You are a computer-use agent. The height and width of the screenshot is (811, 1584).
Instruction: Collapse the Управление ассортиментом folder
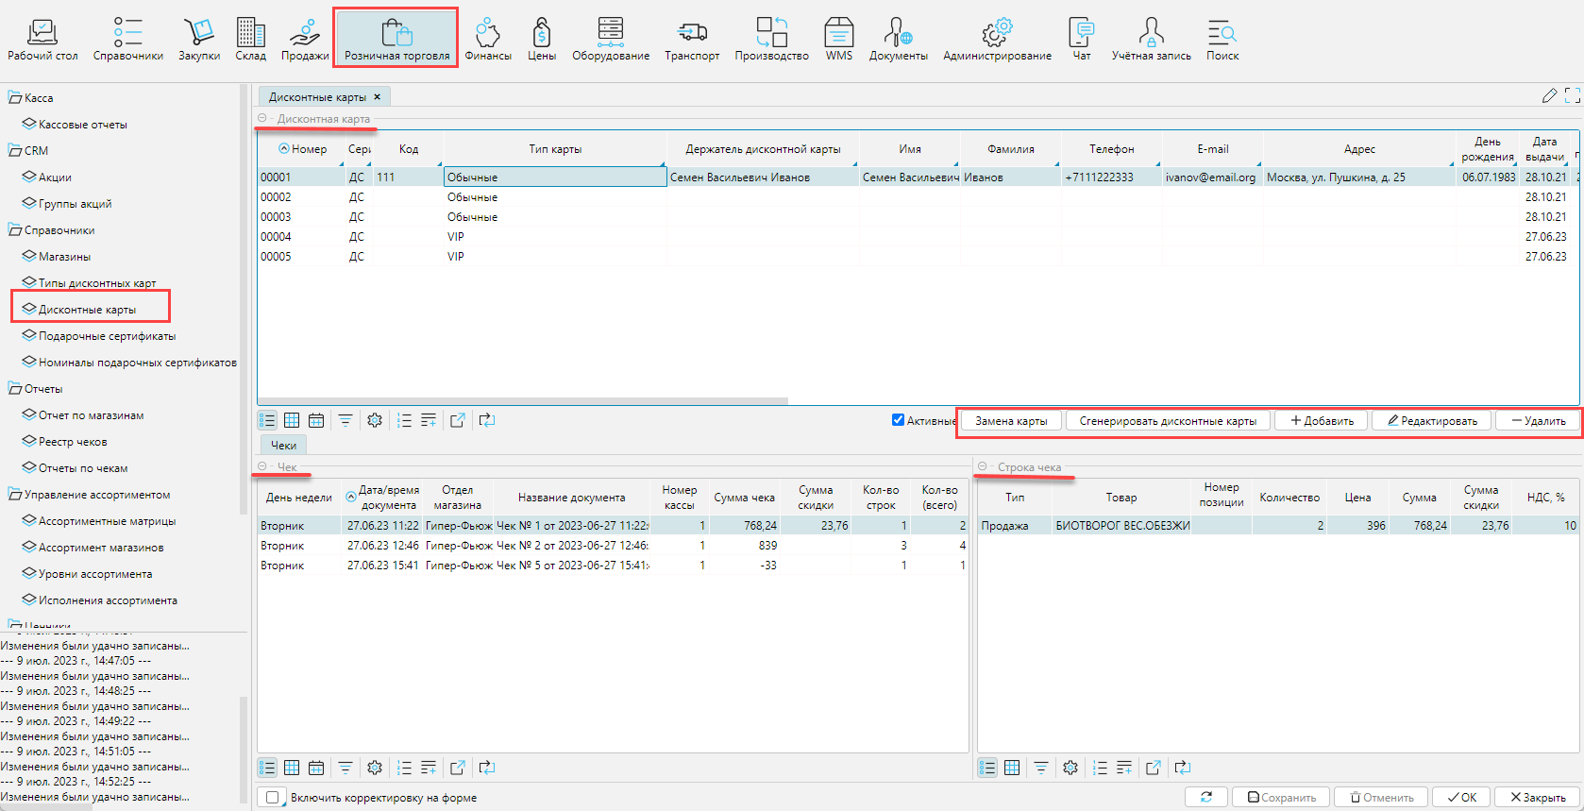tap(15, 495)
